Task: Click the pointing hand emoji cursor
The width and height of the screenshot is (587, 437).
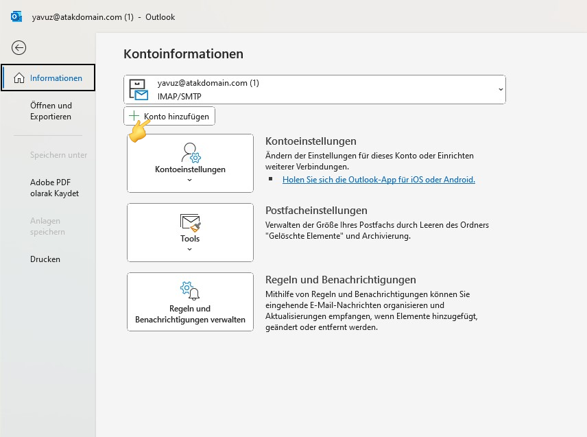Action: (138, 130)
